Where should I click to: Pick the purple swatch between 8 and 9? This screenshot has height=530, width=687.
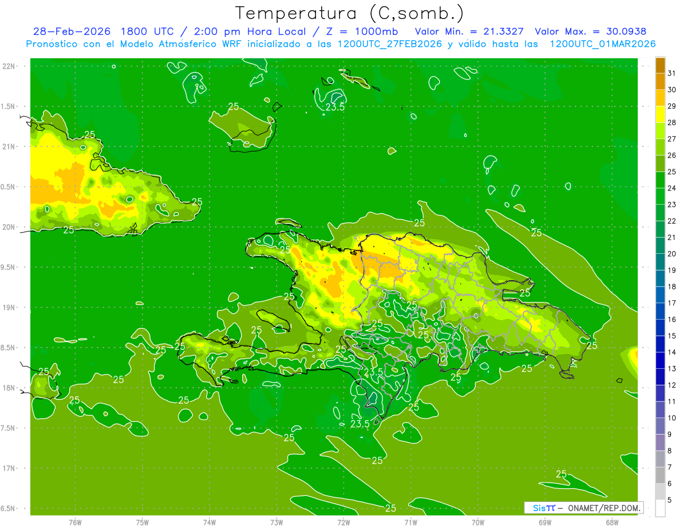(660, 442)
